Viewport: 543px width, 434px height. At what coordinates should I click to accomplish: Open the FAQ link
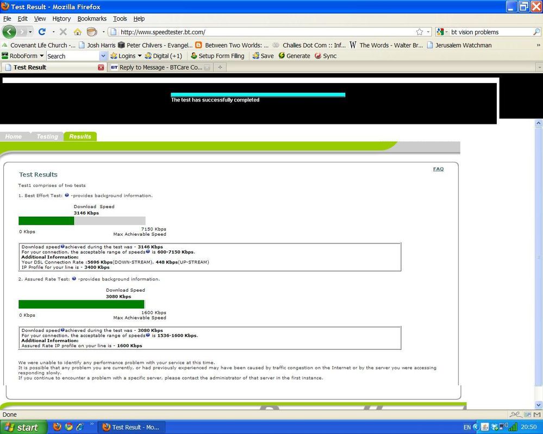[x=438, y=169]
